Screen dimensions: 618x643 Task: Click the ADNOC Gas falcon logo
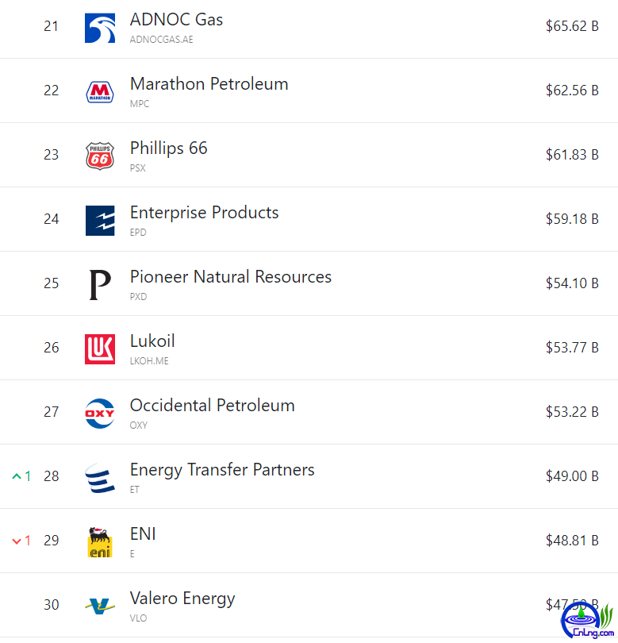point(100,28)
